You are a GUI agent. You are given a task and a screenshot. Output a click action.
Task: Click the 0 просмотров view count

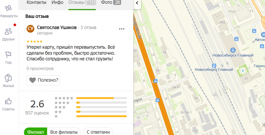[x=40, y=69]
